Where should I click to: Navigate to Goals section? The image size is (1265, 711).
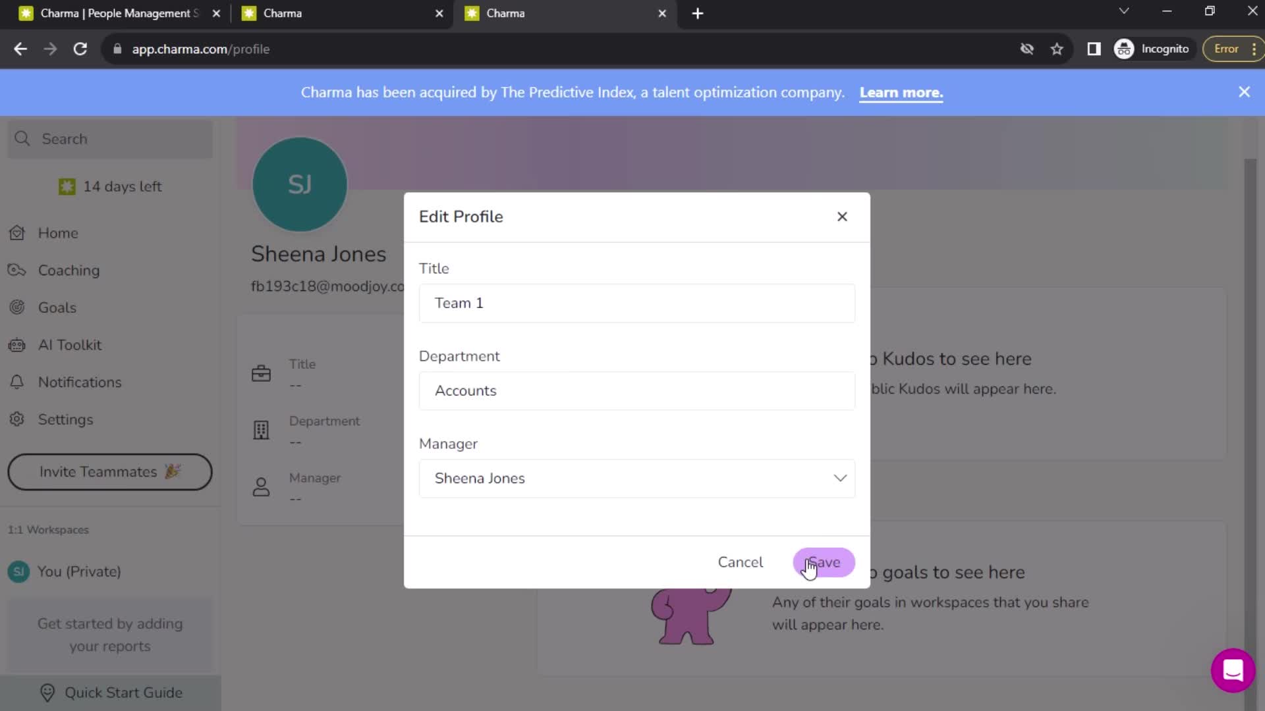[x=57, y=307]
